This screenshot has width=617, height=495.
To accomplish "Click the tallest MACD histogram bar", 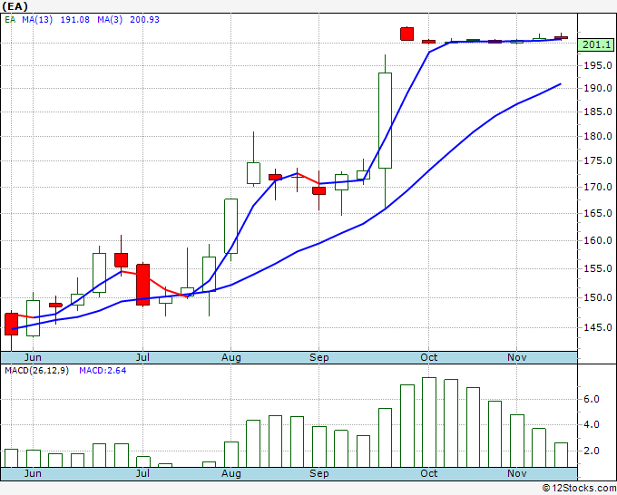I will (429, 422).
